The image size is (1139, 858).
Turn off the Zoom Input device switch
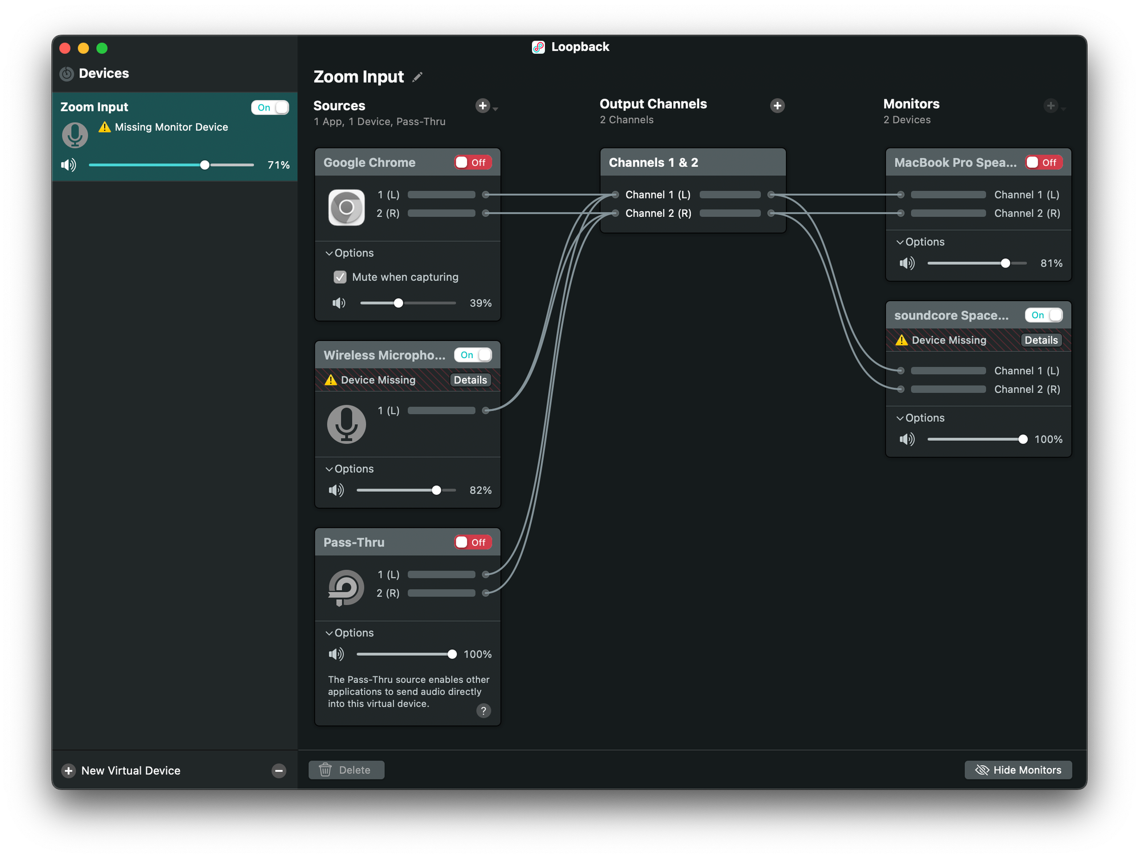pyautogui.click(x=270, y=107)
